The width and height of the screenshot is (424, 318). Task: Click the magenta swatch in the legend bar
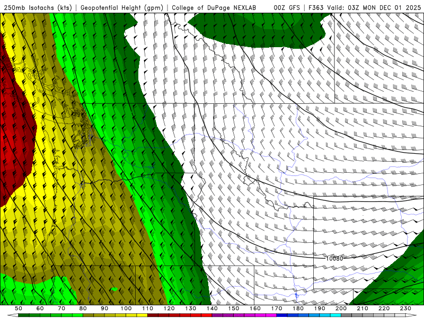pos(271,315)
